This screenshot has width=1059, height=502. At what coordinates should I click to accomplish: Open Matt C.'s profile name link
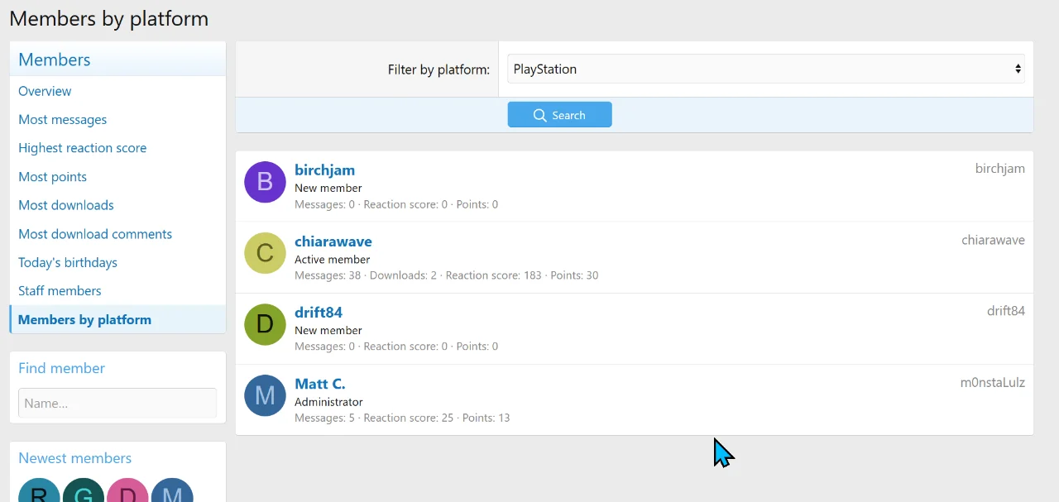(x=320, y=384)
